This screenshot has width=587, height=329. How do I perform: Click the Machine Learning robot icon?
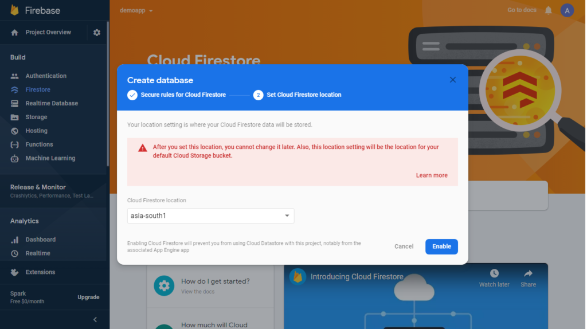point(14,158)
